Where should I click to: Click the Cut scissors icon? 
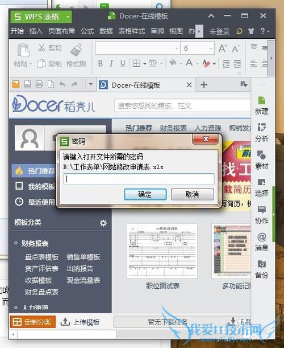tap(41, 47)
